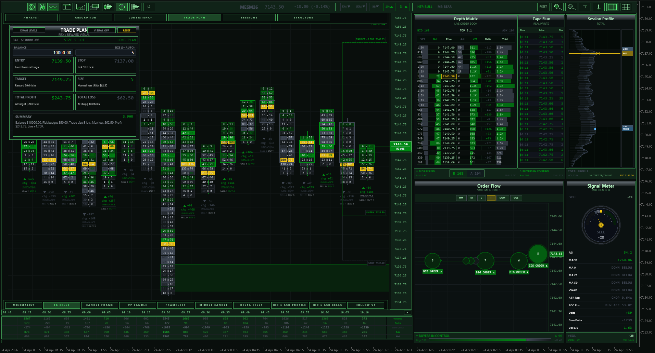Click the up arrow scale icon
Screen dimensions: 655x353
pos(585,7)
